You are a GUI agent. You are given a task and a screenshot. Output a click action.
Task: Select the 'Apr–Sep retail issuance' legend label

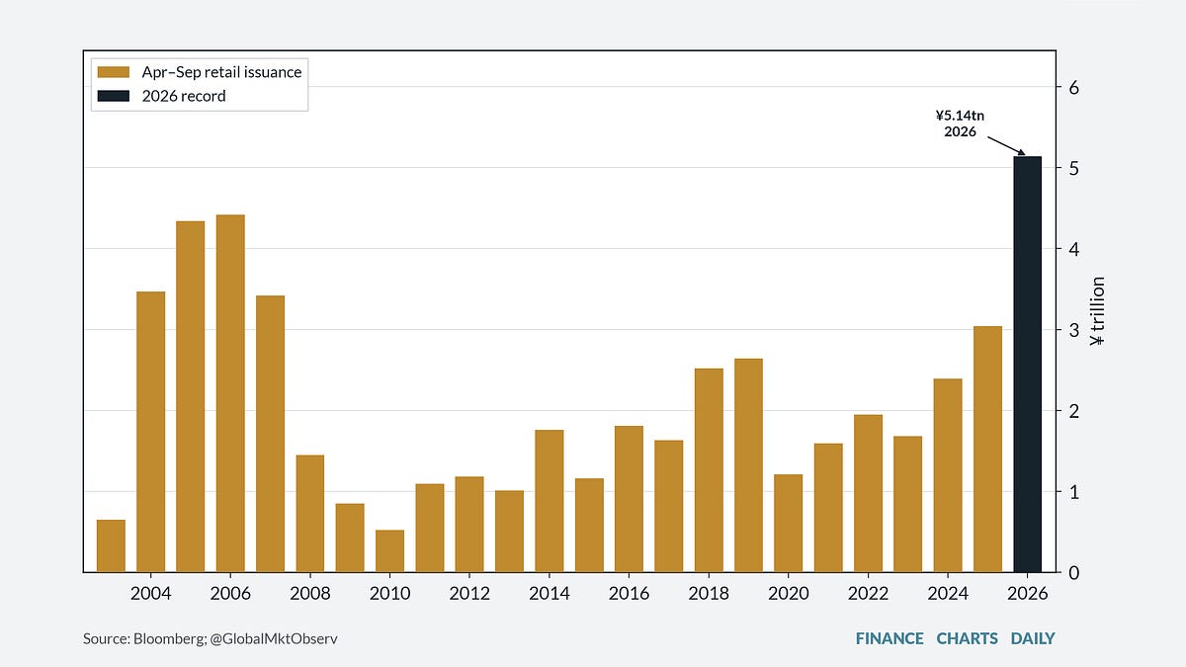[x=219, y=71]
